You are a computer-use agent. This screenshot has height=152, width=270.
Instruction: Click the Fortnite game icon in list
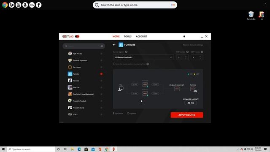70,74
